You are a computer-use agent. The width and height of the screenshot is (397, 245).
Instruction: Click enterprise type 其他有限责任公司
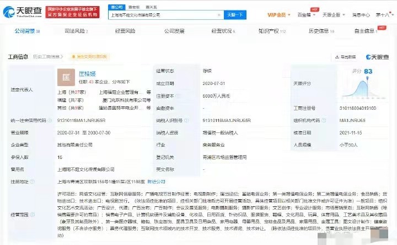tap(75, 145)
